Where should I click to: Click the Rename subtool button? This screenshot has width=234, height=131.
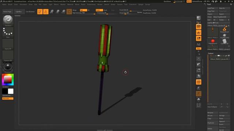[x=212, y=112]
